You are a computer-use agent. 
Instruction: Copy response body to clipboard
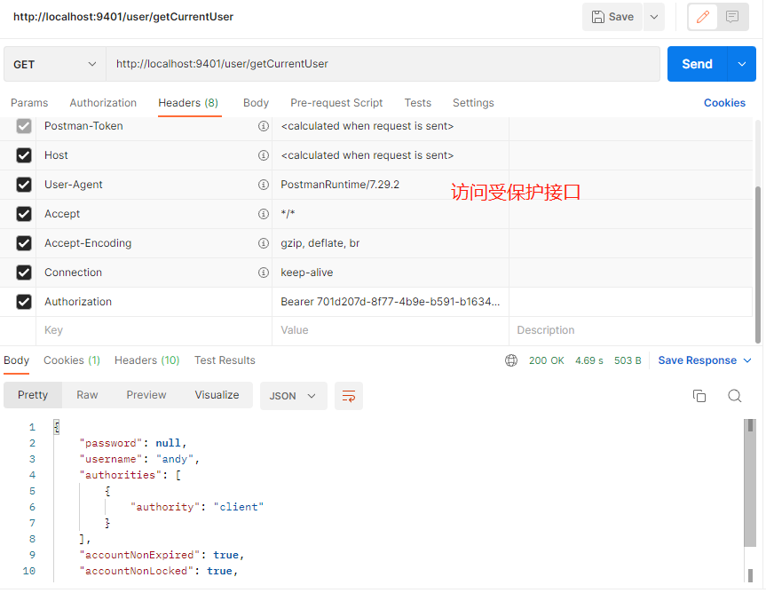point(699,396)
